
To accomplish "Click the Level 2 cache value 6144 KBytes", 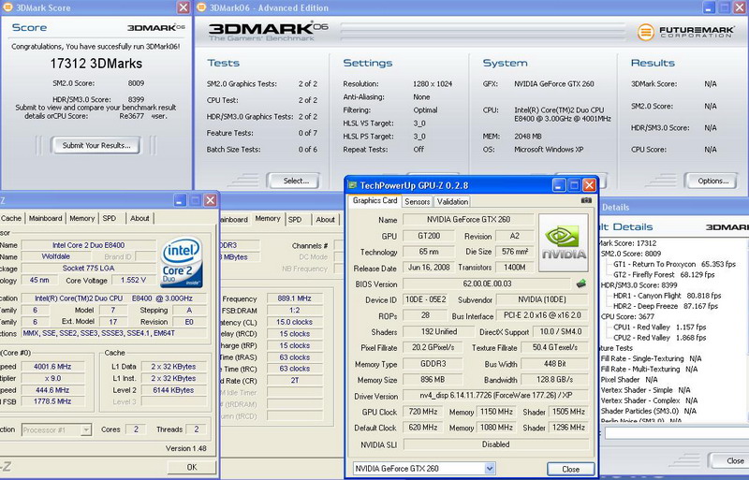I will click(x=173, y=390).
